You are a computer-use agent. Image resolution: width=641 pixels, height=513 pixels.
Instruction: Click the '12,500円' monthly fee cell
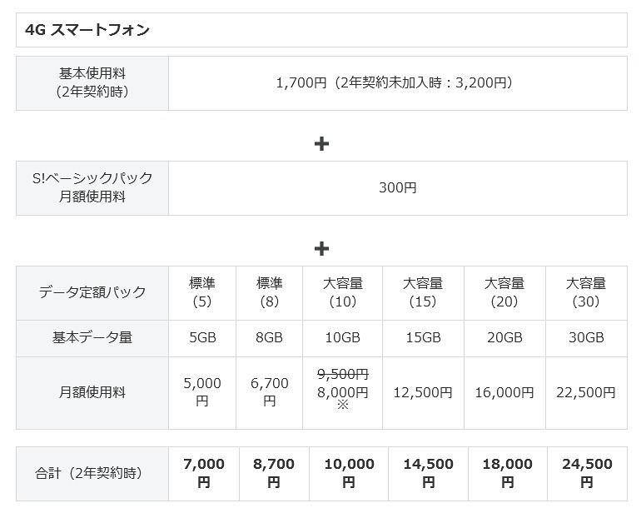click(423, 393)
